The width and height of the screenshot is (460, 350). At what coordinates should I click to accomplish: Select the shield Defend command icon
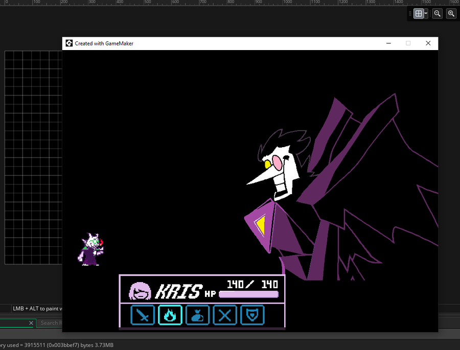[x=252, y=315]
